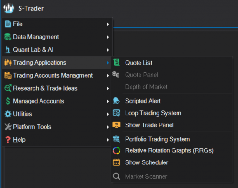Expand the Utilities submenu arrow
Viewport: 238px width, 188px height.
(x=108, y=114)
